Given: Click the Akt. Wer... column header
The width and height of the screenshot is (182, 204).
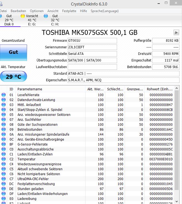Looking at the screenshot, I should click(x=95, y=89).
